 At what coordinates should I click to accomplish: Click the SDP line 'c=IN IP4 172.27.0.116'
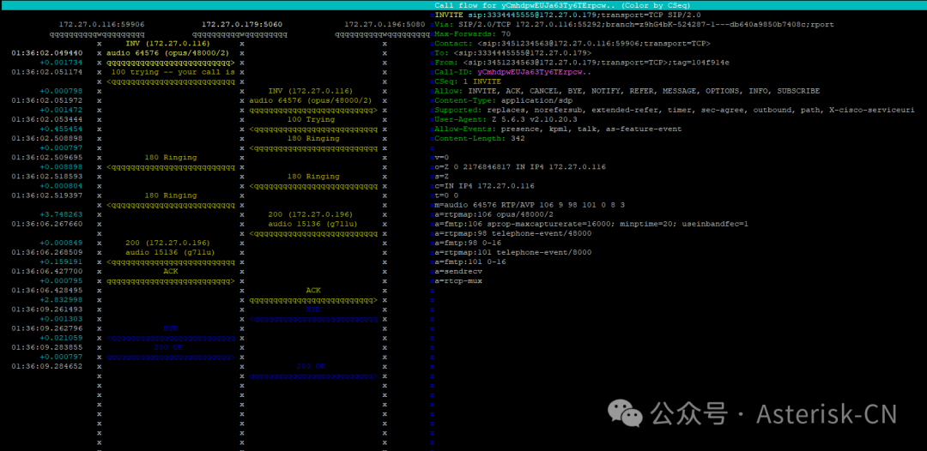coord(484,187)
